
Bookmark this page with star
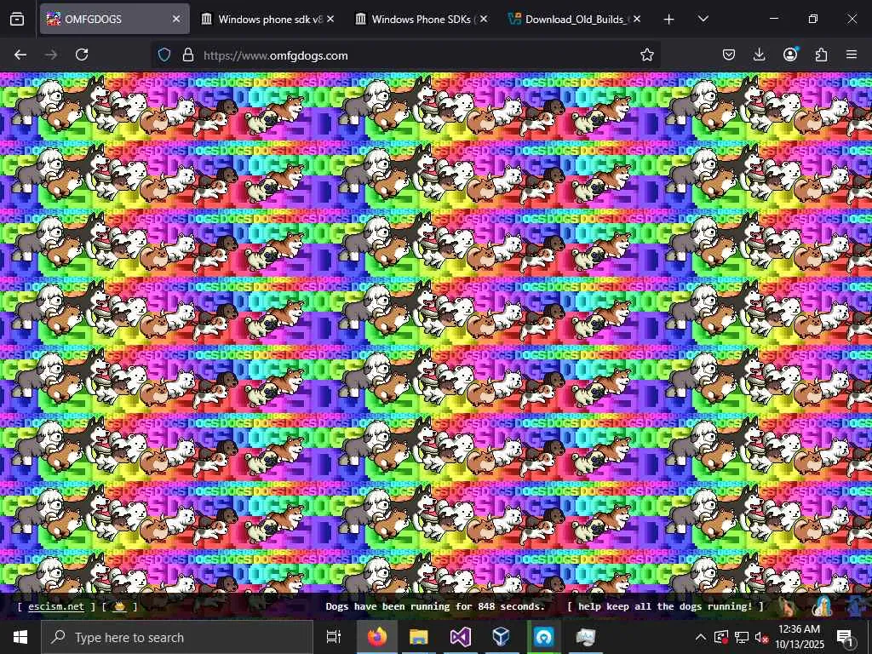point(647,55)
